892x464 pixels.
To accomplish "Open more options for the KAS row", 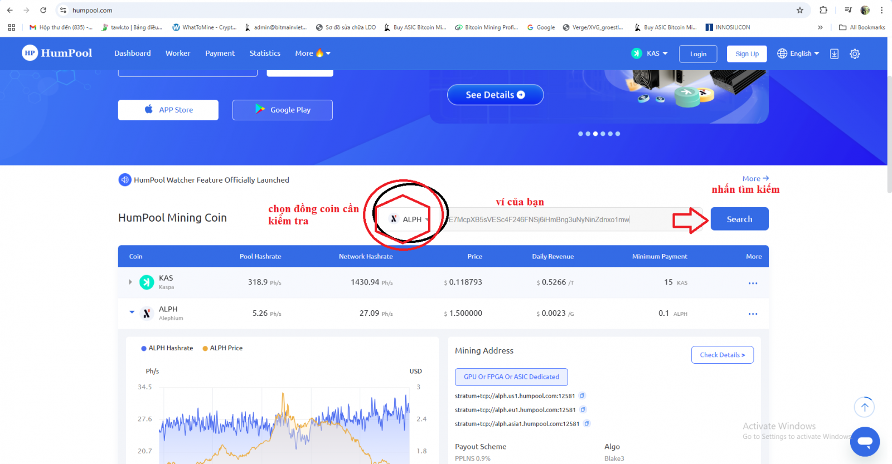I will click(753, 283).
